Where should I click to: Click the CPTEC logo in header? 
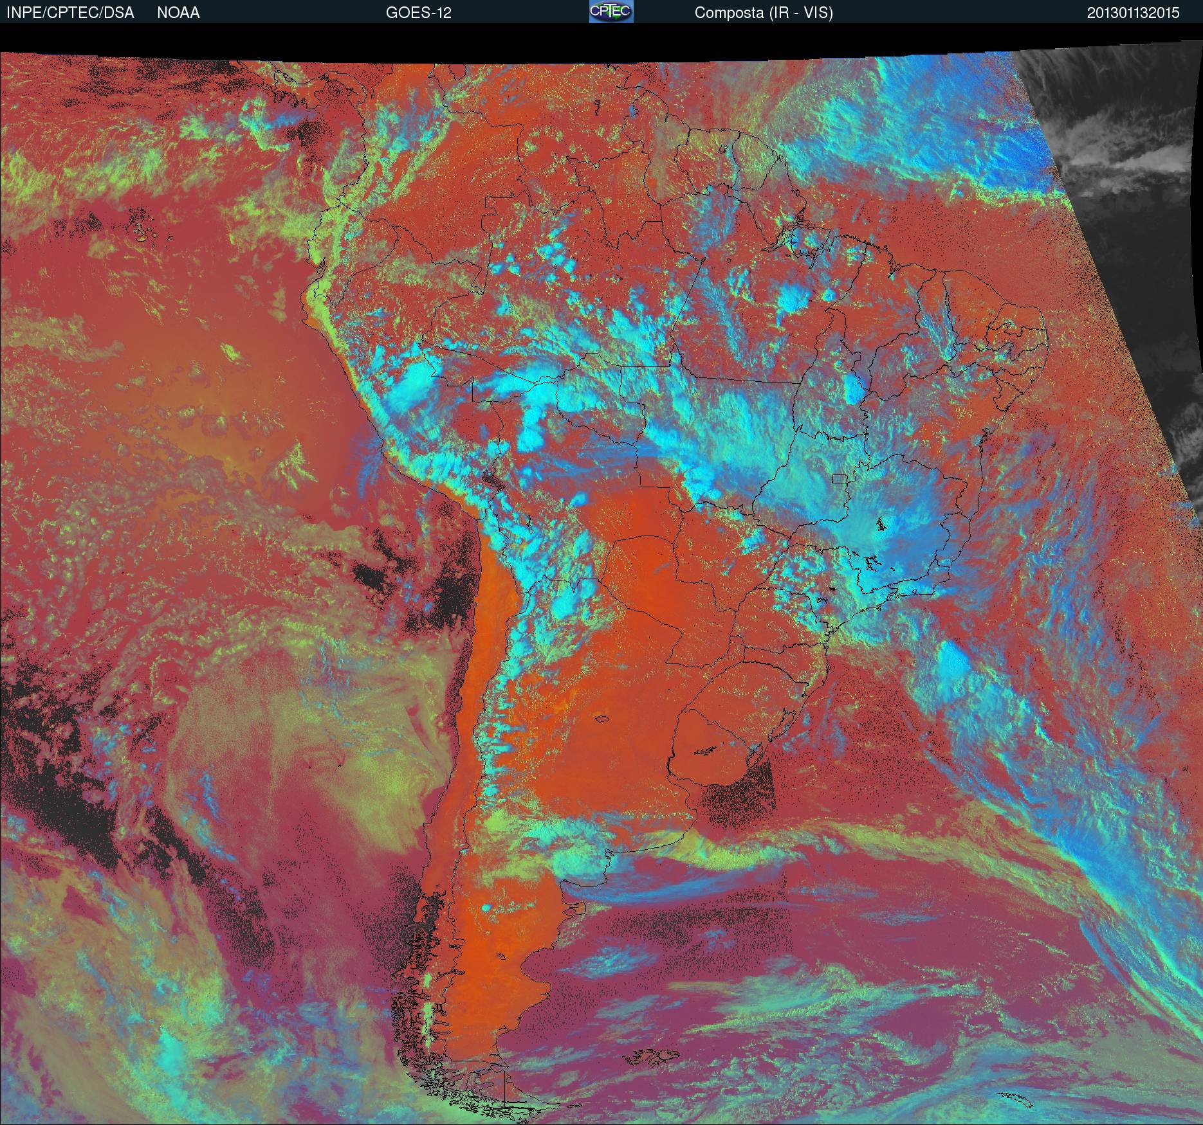[611, 12]
